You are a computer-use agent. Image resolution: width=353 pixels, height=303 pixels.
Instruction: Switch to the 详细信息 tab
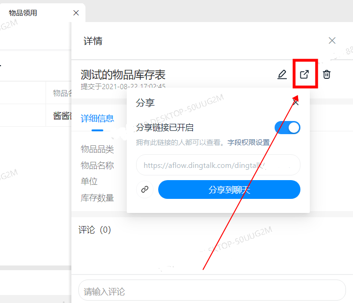click(x=97, y=118)
